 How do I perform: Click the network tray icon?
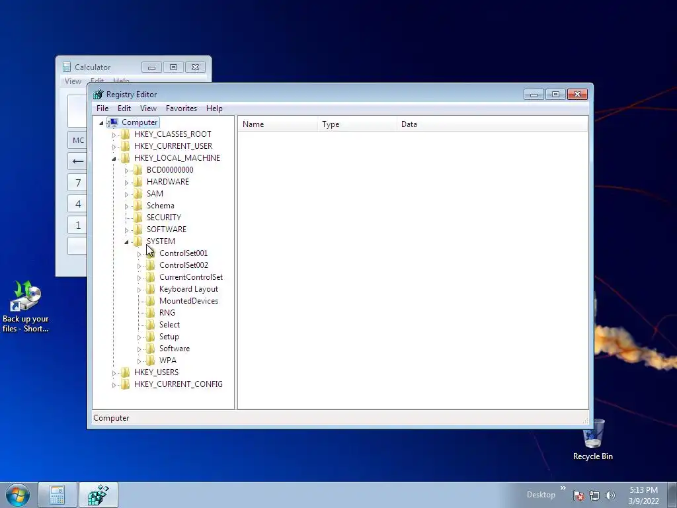[594, 495]
